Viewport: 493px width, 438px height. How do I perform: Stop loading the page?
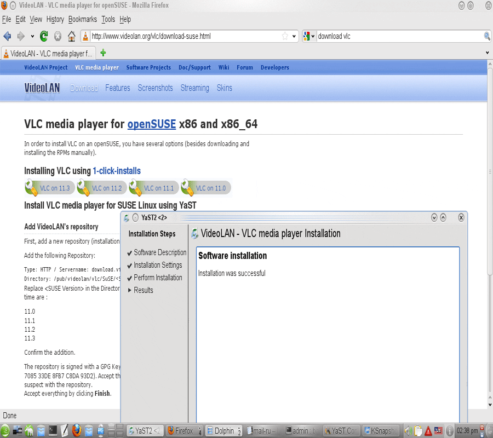58,36
